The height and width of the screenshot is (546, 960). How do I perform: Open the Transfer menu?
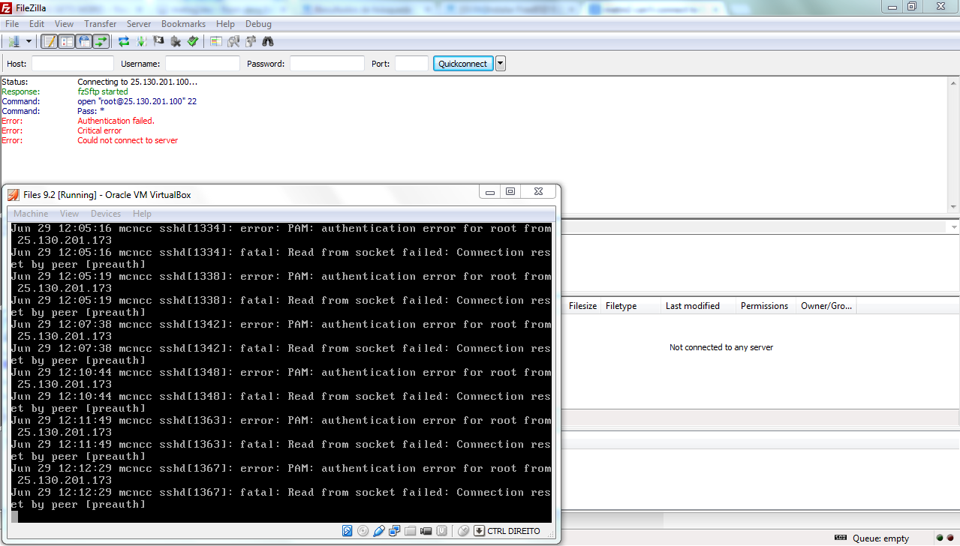tap(101, 24)
